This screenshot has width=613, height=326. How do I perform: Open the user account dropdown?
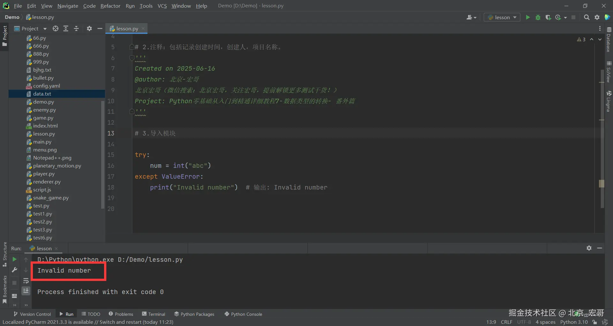coord(471,17)
